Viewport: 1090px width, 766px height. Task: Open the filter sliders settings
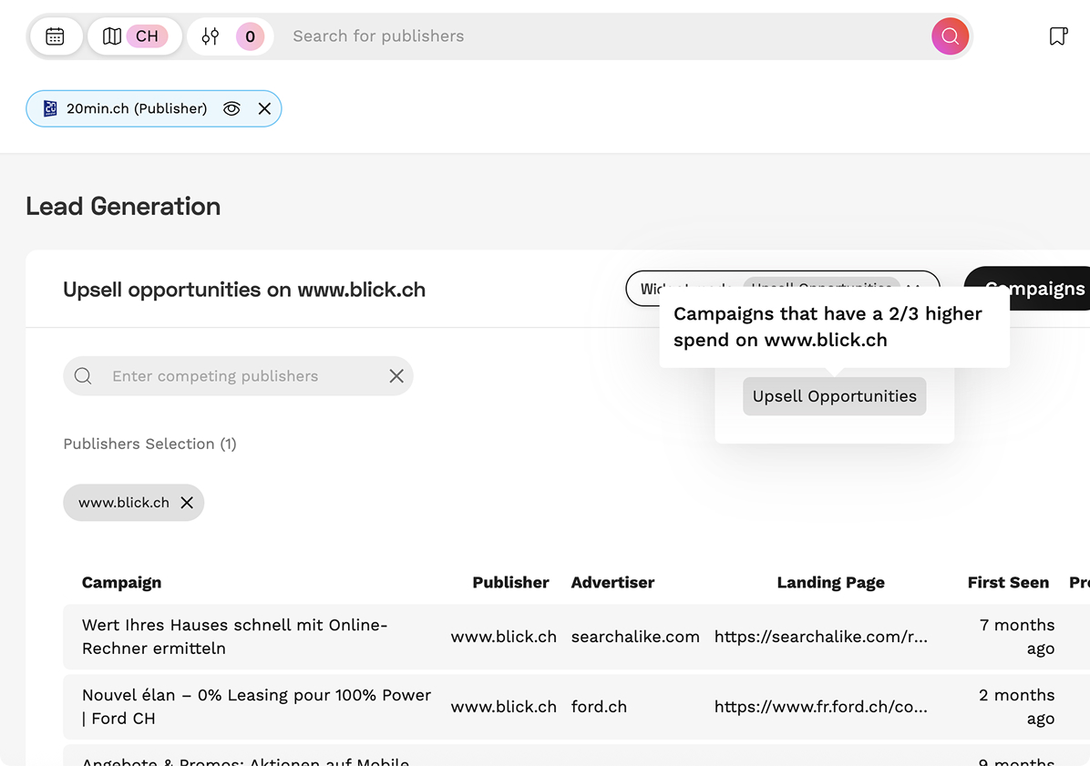tap(211, 36)
